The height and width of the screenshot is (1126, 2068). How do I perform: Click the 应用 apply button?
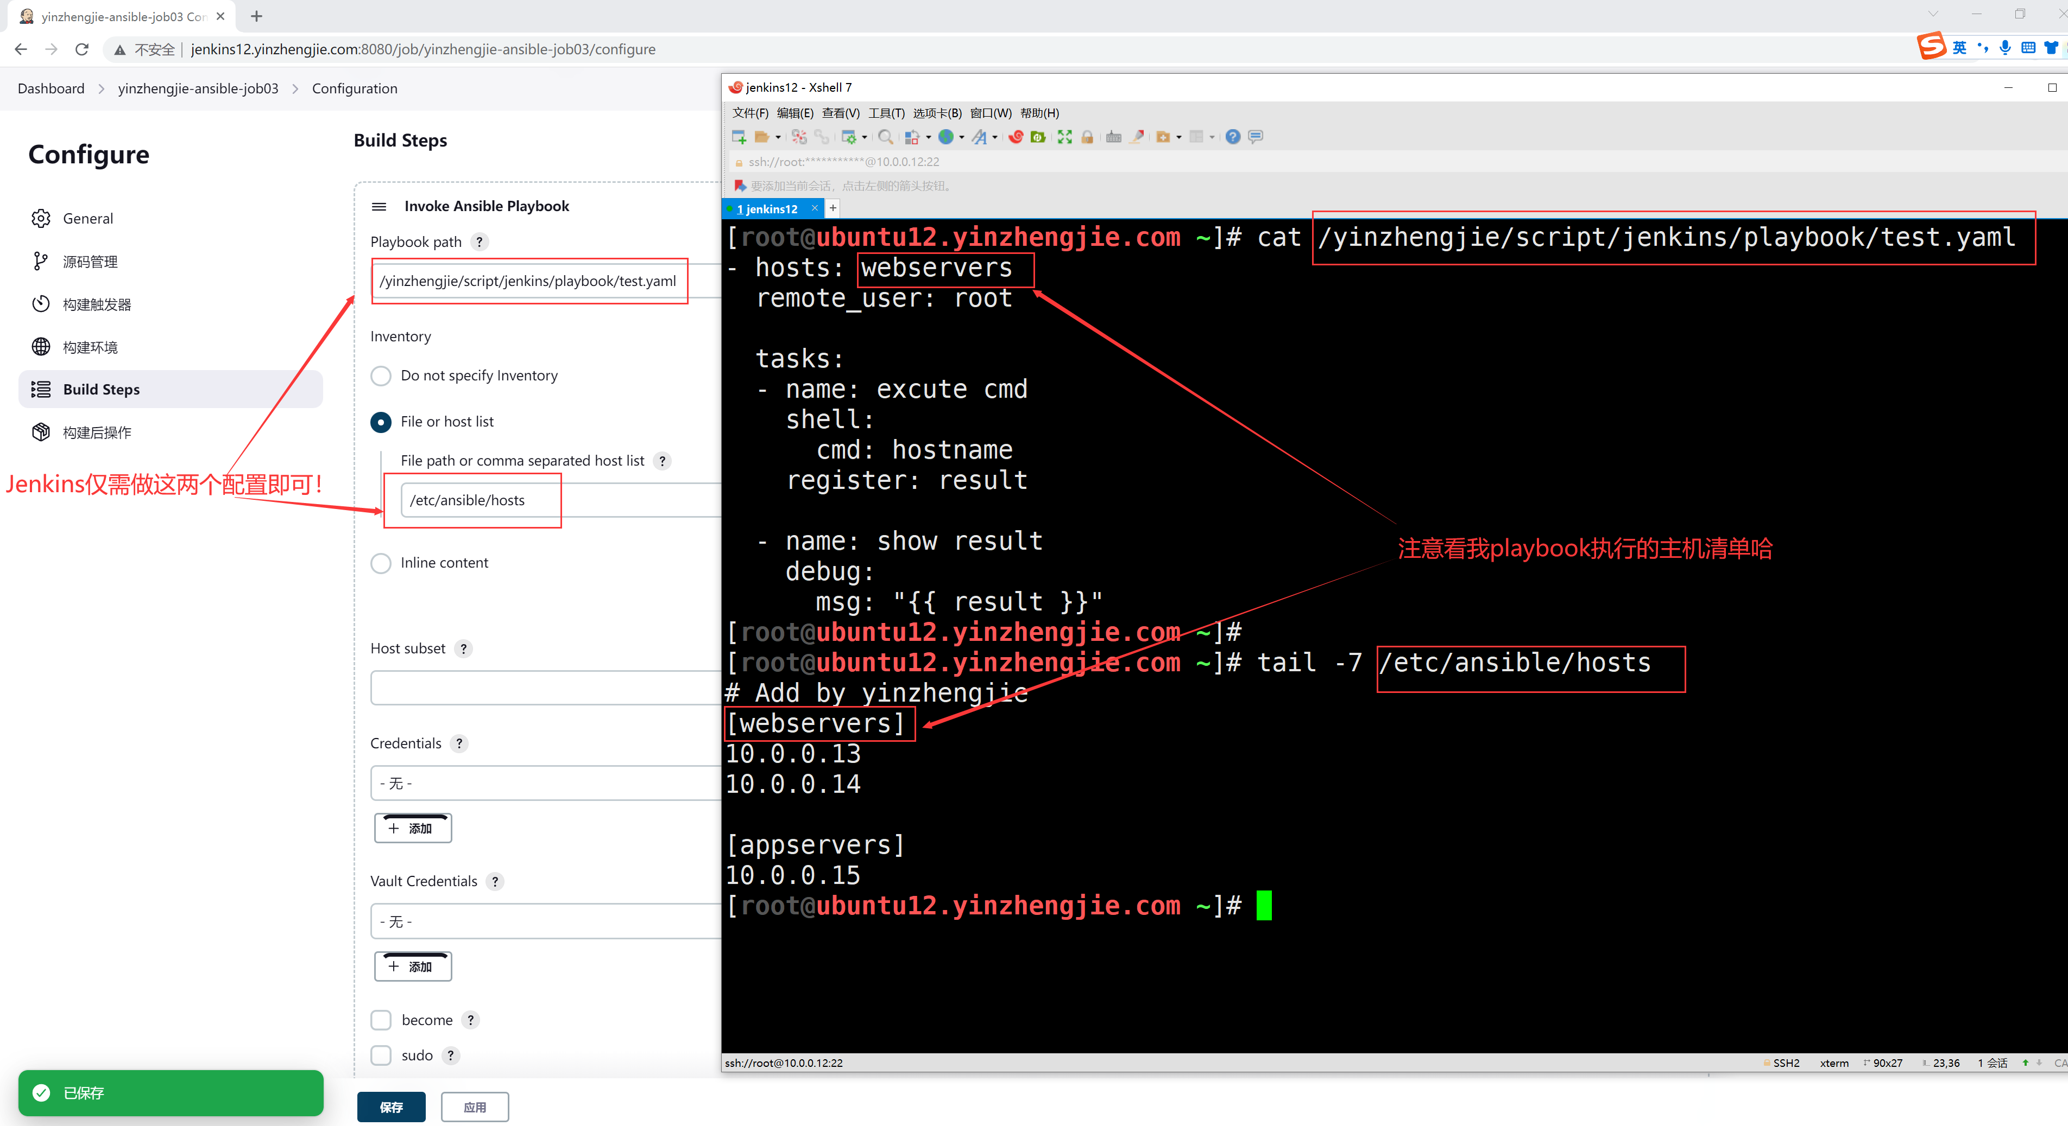pos(475,1107)
